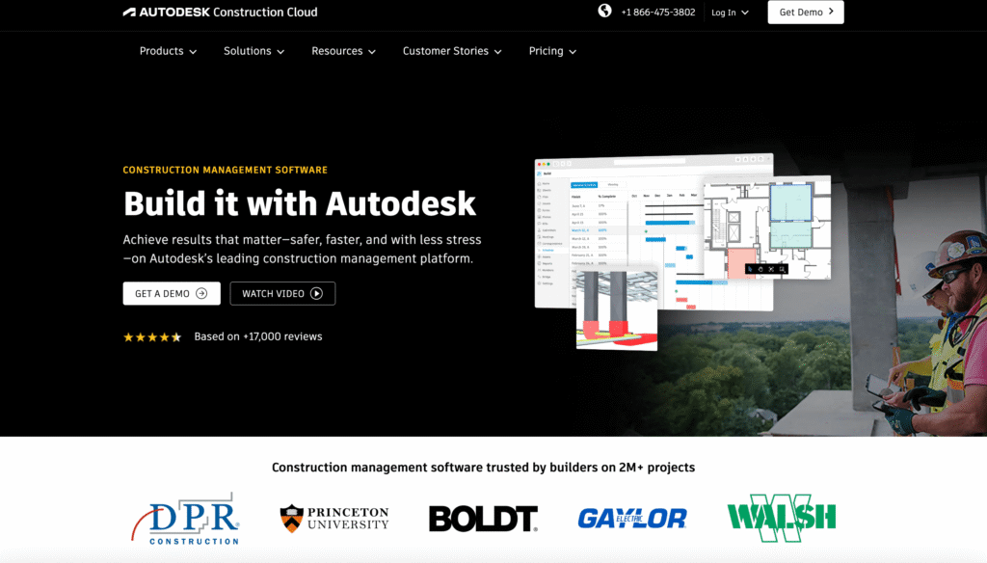Image resolution: width=987 pixels, height=563 pixels.
Task: Open the Log In dropdown
Action: [x=731, y=13]
